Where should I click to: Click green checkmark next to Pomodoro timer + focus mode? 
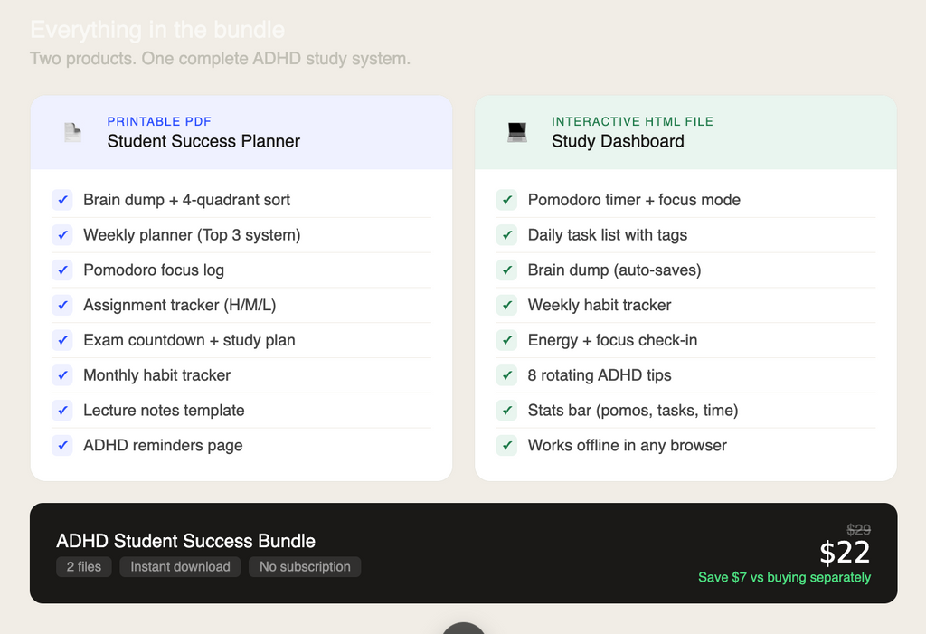[506, 200]
